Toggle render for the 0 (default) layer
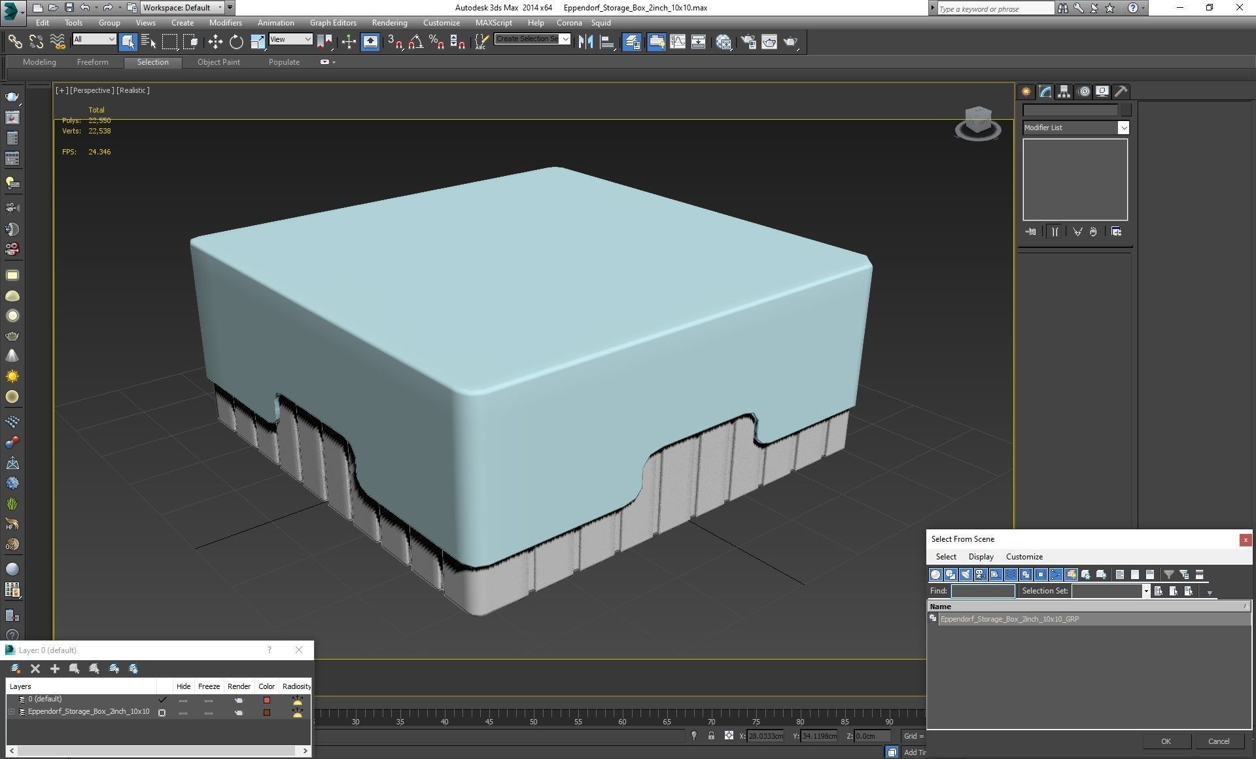This screenshot has width=1256, height=759. click(238, 700)
